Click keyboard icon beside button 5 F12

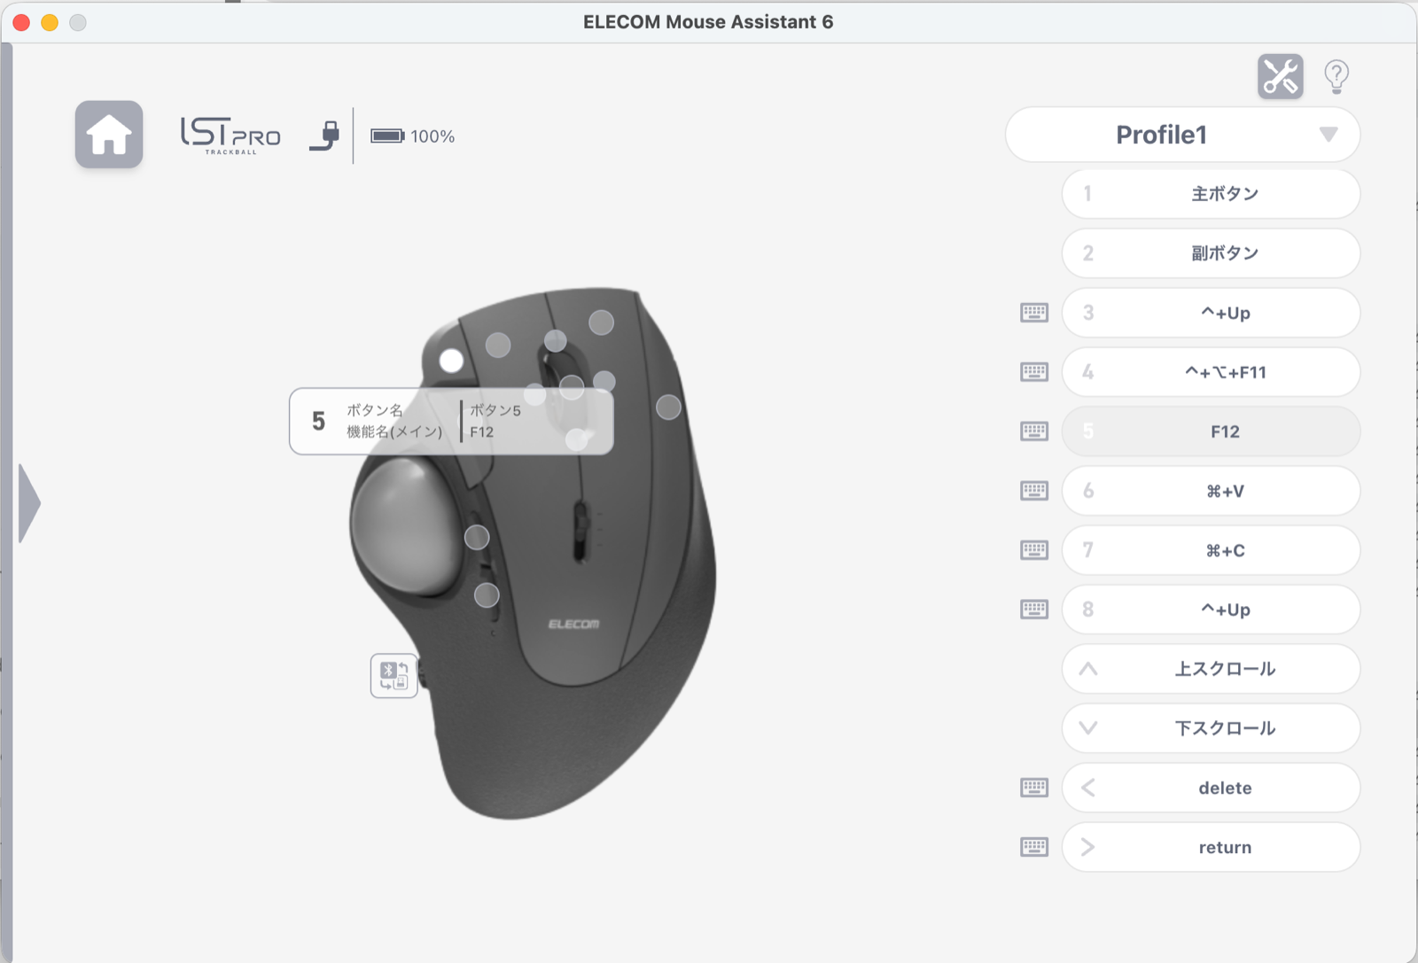point(1034,431)
